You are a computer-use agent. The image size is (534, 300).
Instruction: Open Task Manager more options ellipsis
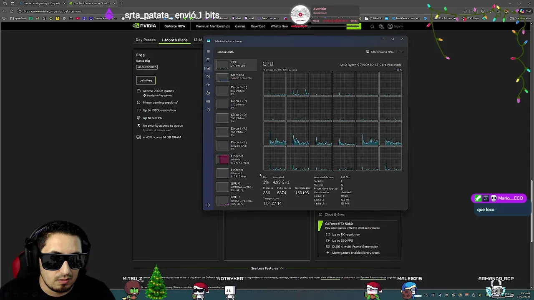tap(402, 52)
